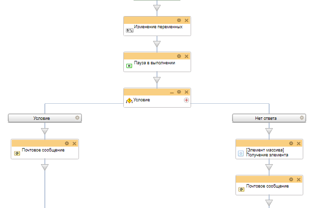Select the left Условие branch header
The width and height of the screenshot is (313, 208).
pyautogui.click(x=41, y=118)
